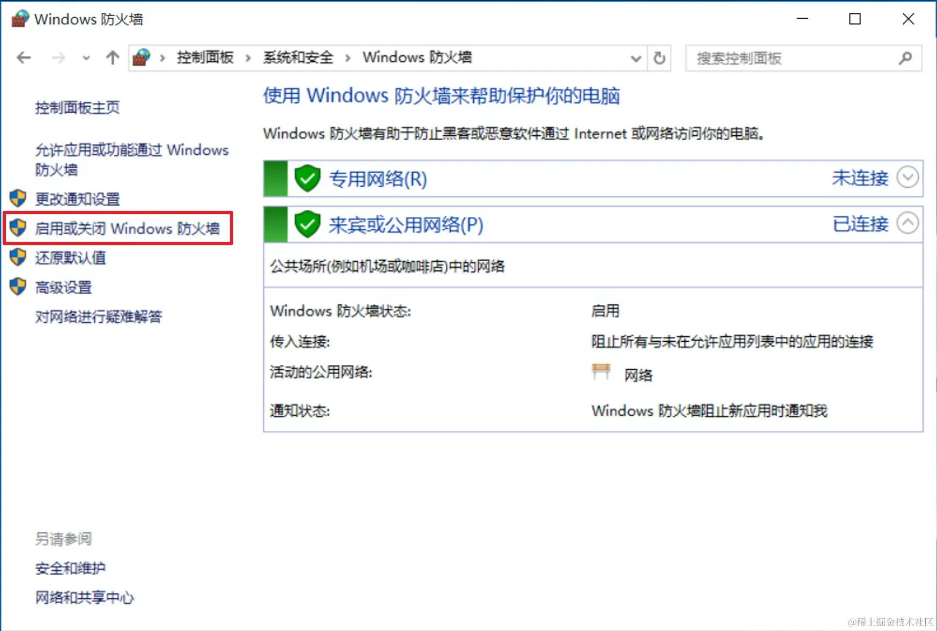Click shield icon beside 还原默认值
This screenshot has height=631, width=937.
tap(18, 258)
